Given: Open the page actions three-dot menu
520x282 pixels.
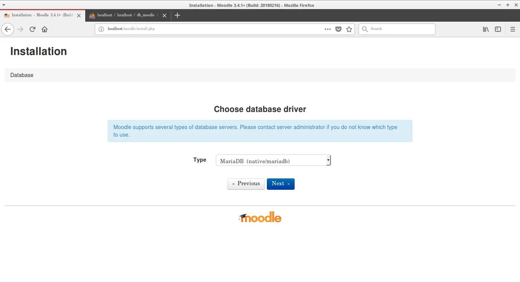Looking at the screenshot, I should pos(327,29).
